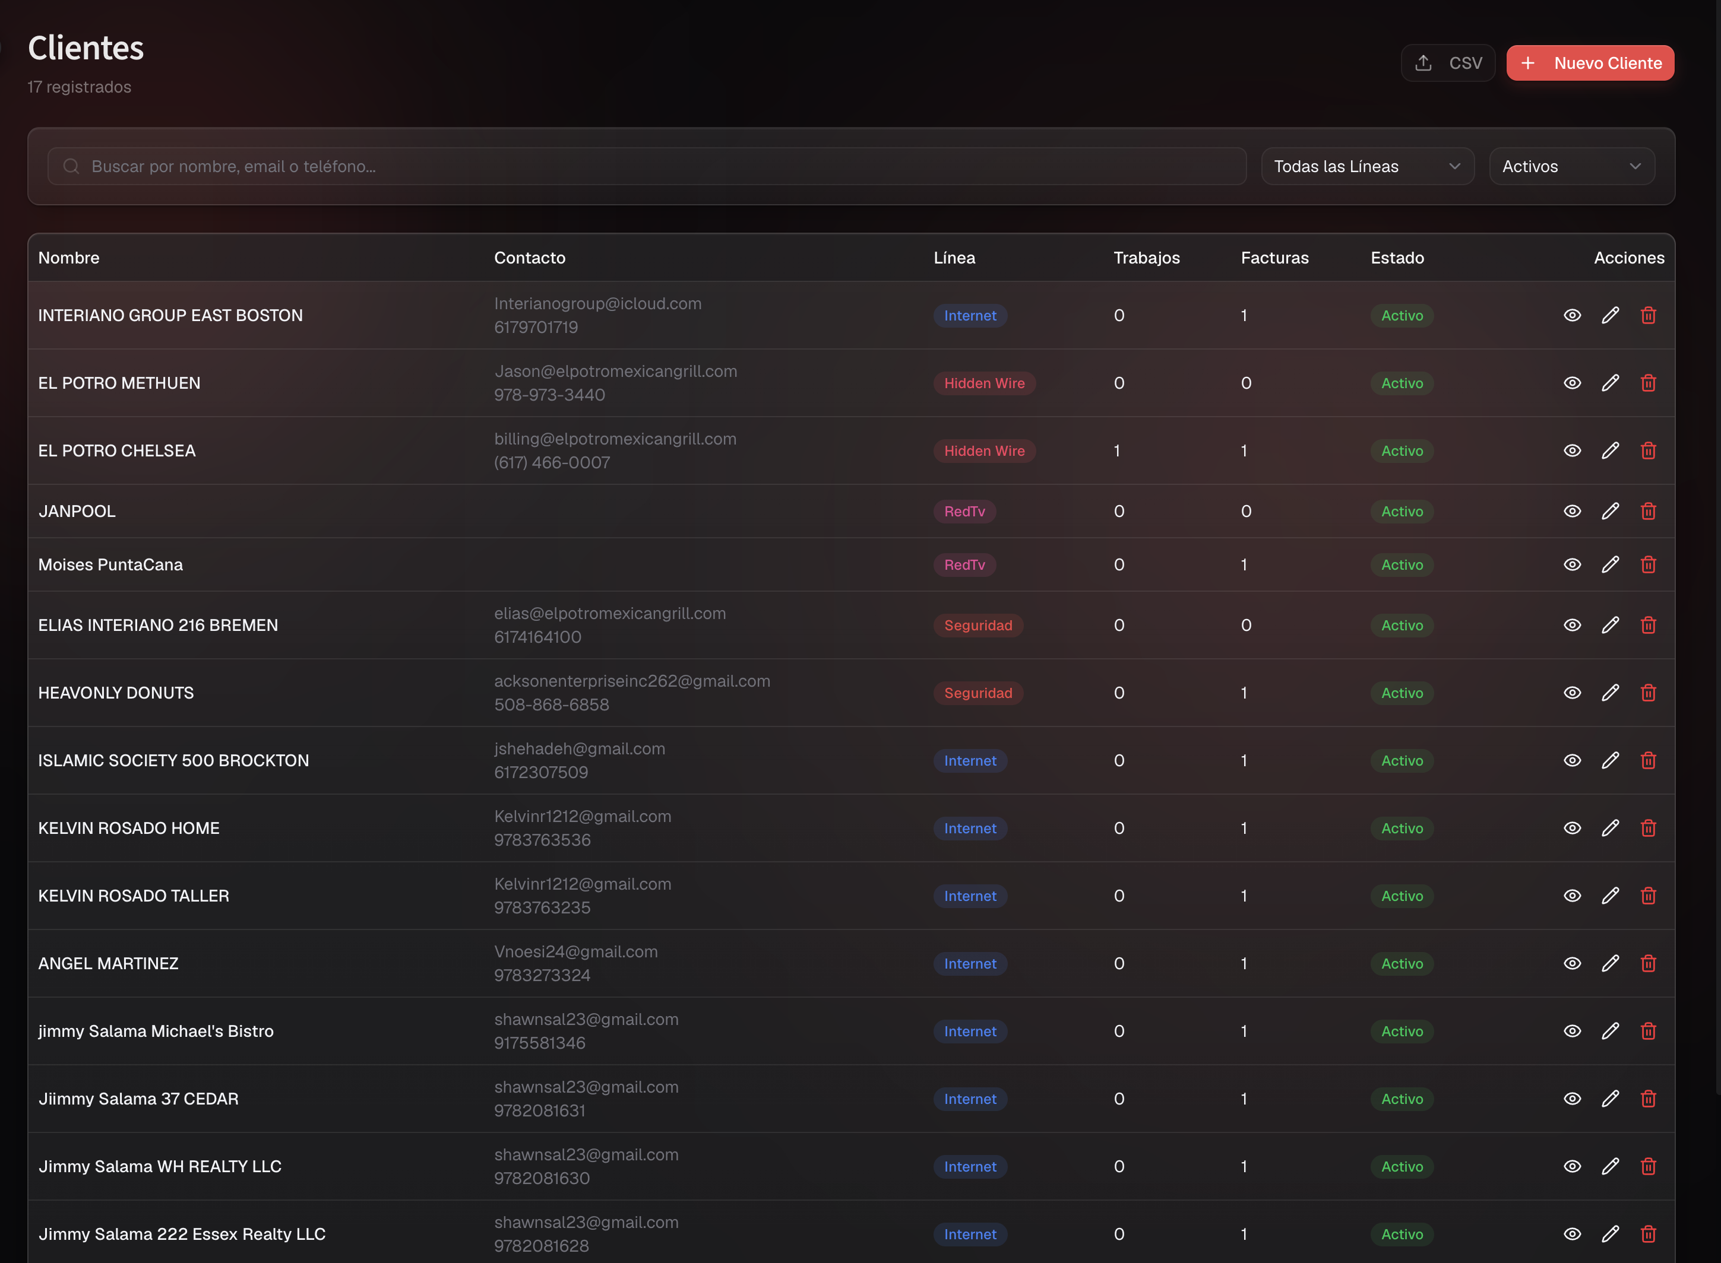Click the Nuevo Cliente button
The width and height of the screenshot is (1721, 1263).
pyautogui.click(x=1590, y=63)
